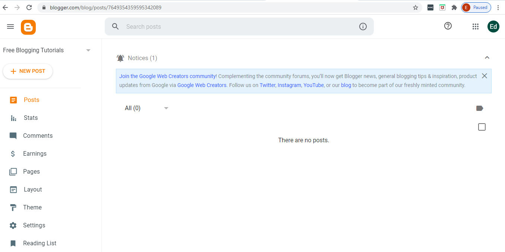The width and height of the screenshot is (505, 252).
Task: Click the 'Notices (1)' heading text
Action: [x=142, y=58]
